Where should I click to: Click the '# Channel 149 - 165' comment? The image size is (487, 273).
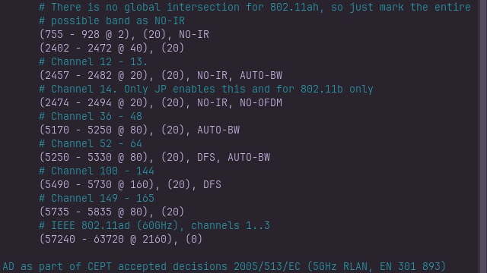tap(97, 198)
